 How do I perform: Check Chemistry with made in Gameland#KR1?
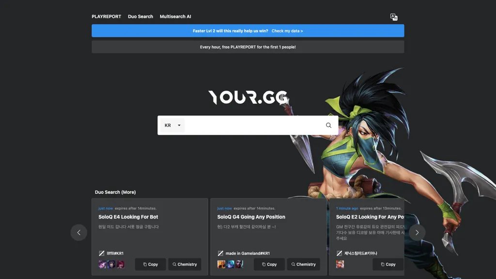(x=303, y=264)
